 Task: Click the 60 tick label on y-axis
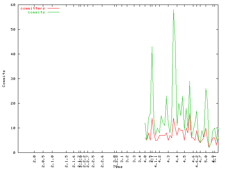[x=13, y=5]
